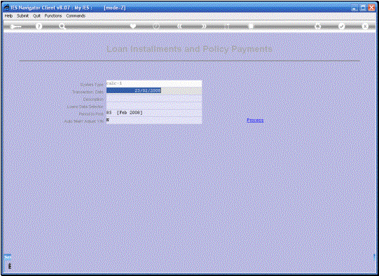
Task: Click the Auto Adjust y/n field
Action: [x=154, y=120]
